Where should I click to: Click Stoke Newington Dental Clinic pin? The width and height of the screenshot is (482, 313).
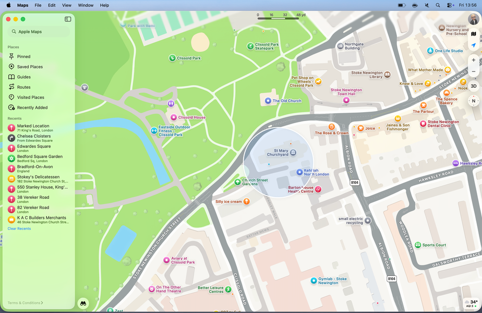point(423,124)
